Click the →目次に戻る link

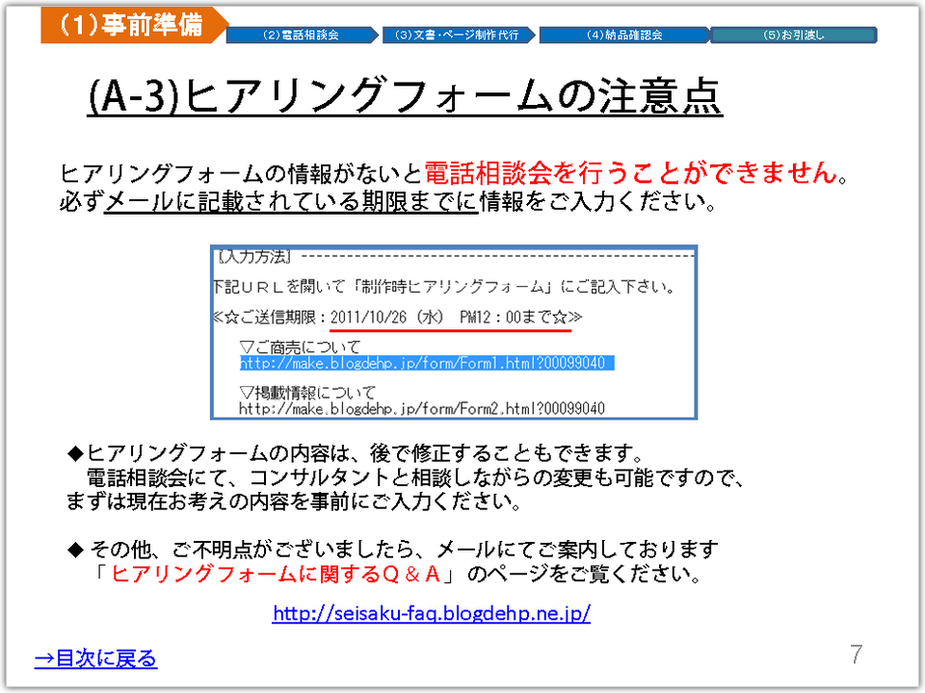[95, 658]
